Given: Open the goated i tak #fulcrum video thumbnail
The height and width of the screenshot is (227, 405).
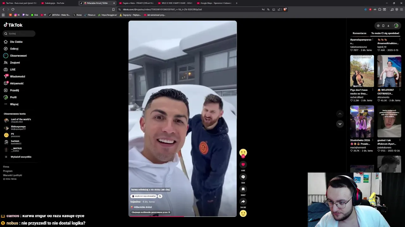Looking at the screenshot, I should 389,121.
